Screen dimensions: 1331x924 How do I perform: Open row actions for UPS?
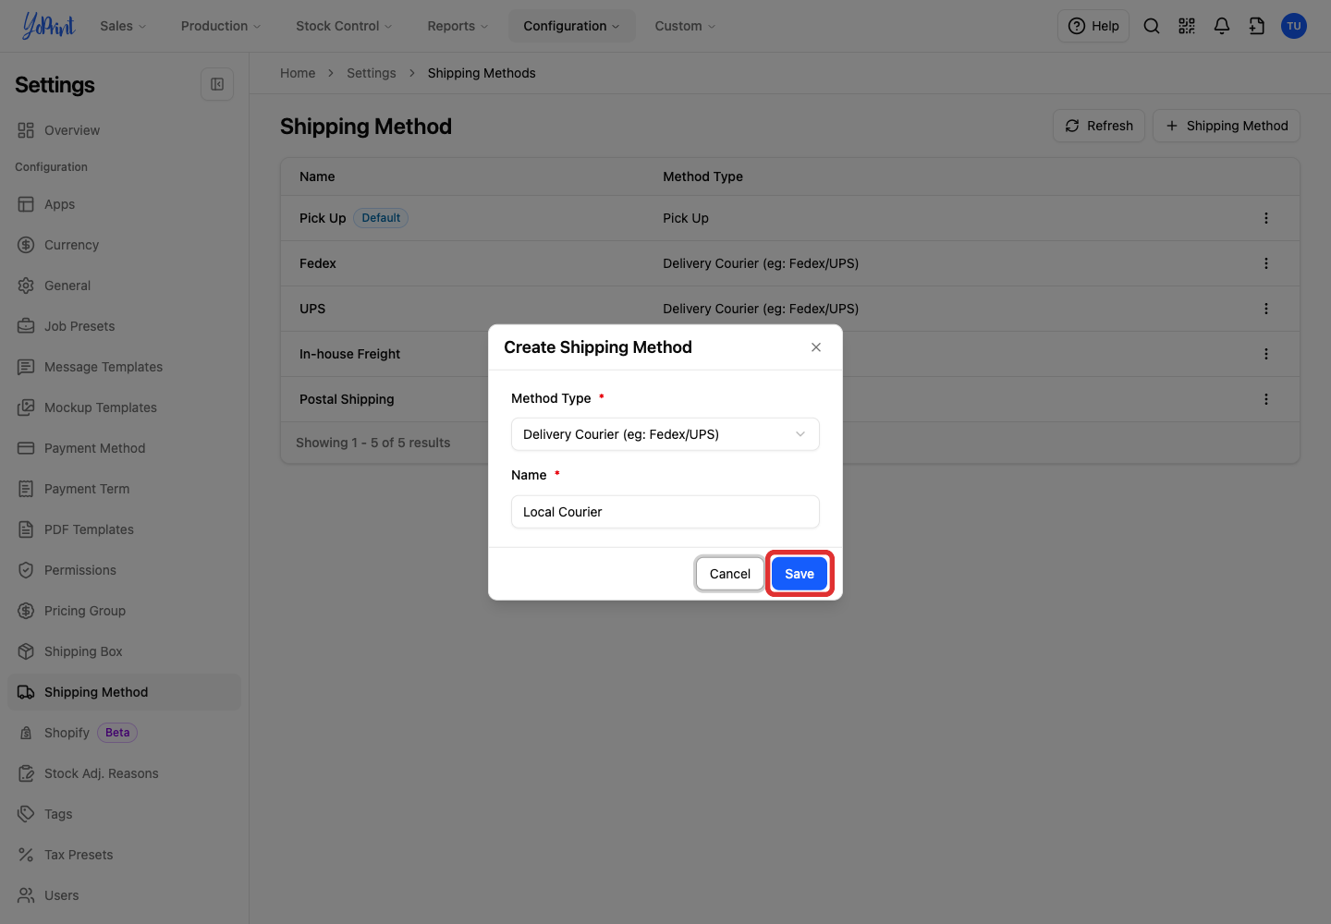point(1266,309)
